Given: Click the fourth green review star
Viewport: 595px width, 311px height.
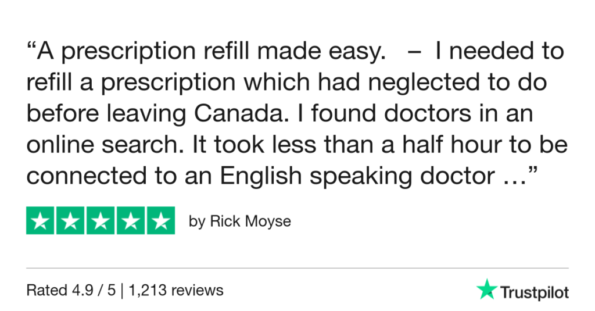Looking at the screenshot, I should pyautogui.click(x=130, y=221).
